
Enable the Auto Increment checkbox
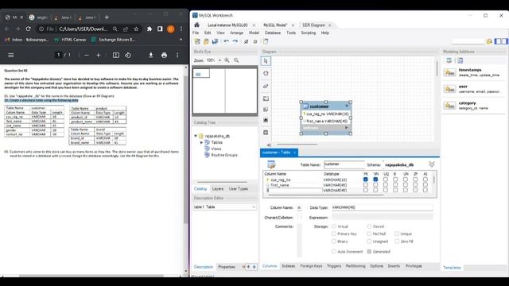334,252
